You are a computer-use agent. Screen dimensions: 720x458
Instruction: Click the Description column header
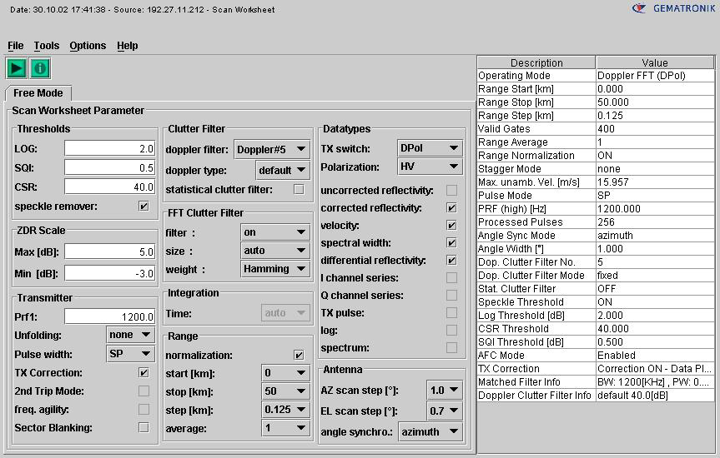536,62
